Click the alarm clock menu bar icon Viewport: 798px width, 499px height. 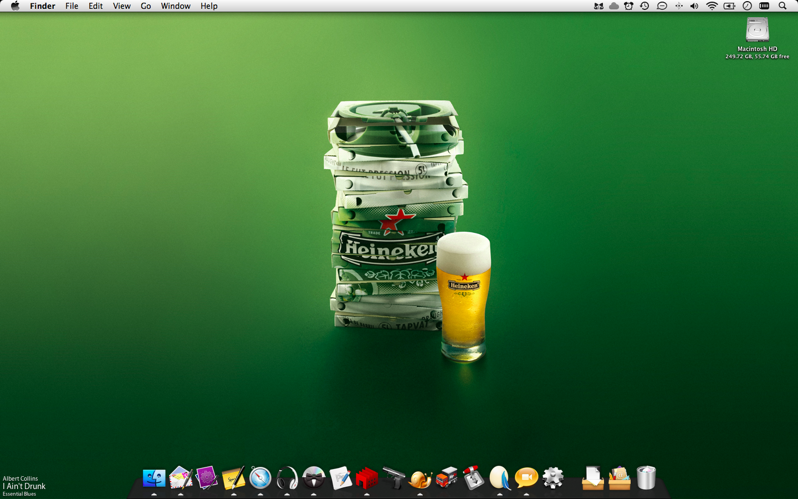(629, 6)
